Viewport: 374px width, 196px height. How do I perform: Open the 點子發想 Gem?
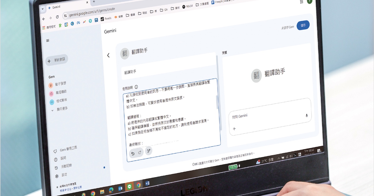[57, 84]
